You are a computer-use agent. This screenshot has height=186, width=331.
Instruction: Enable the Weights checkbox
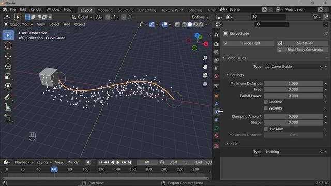coord(266,108)
